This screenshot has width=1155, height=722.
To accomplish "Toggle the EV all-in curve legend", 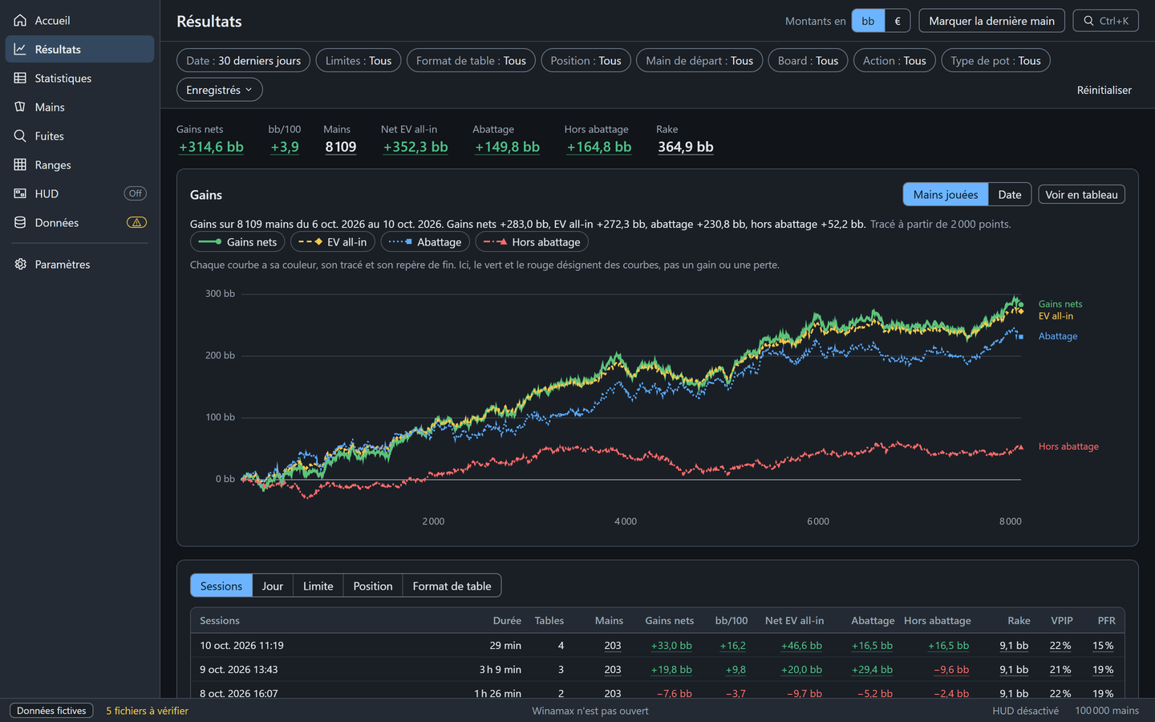I will pos(333,242).
